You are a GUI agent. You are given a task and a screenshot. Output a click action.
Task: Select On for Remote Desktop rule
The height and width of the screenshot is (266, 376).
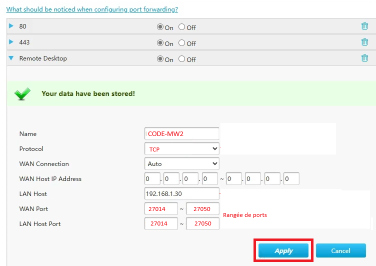tap(160, 59)
